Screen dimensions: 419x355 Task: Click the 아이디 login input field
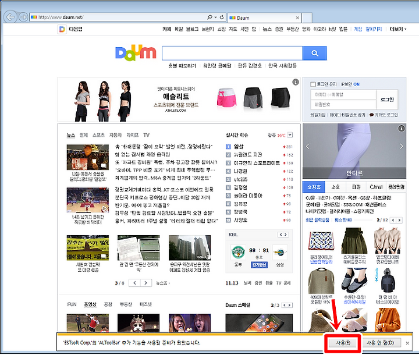click(343, 95)
